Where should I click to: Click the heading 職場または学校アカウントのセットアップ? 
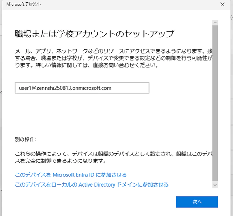[x=95, y=34]
